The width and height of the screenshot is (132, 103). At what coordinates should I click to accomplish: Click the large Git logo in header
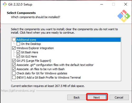[124, 16]
